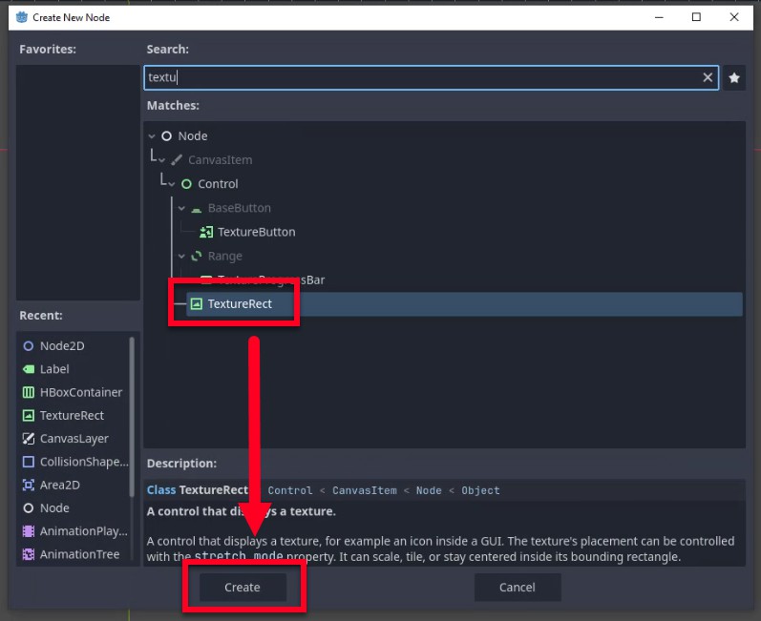The height and width of the screenshot is (621, 761).
Task: Select TextureButton in the Matches tree
Action: pyautogui.click(x=256, y=232)
